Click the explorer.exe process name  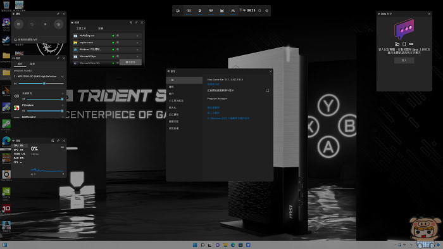[86, 42]
